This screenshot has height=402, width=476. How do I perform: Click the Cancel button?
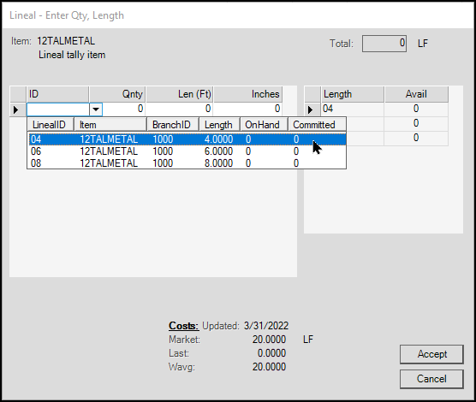[431, 379]
